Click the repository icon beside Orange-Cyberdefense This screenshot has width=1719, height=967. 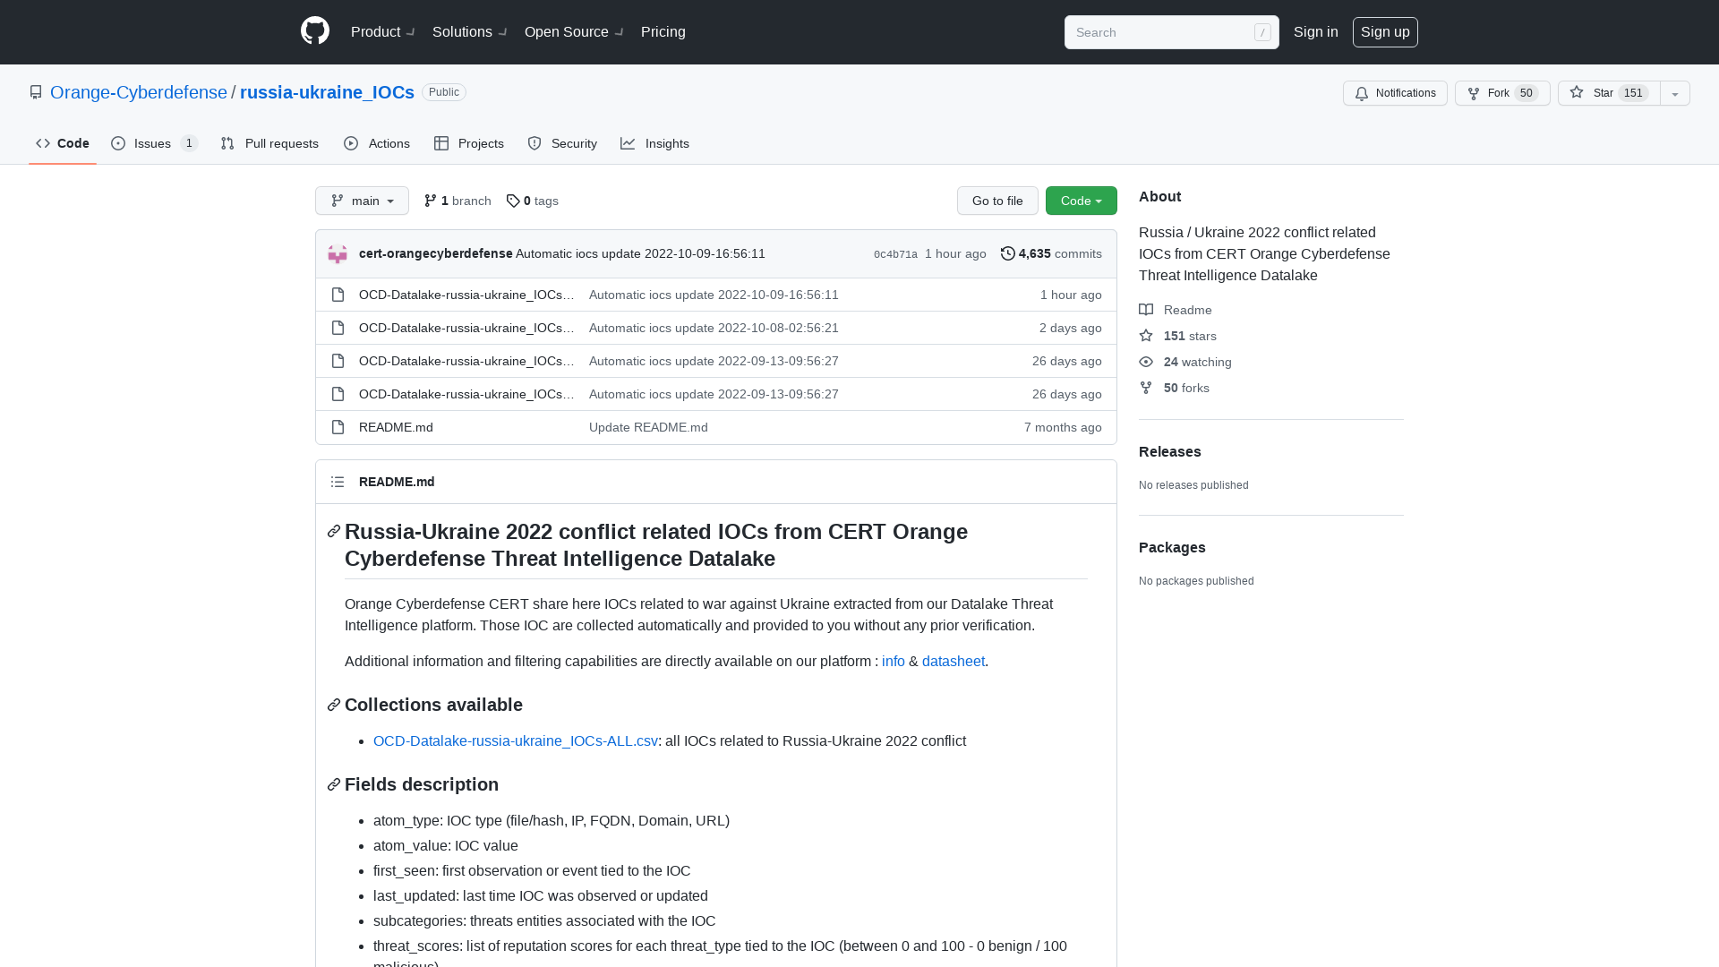tap(36, 92)
